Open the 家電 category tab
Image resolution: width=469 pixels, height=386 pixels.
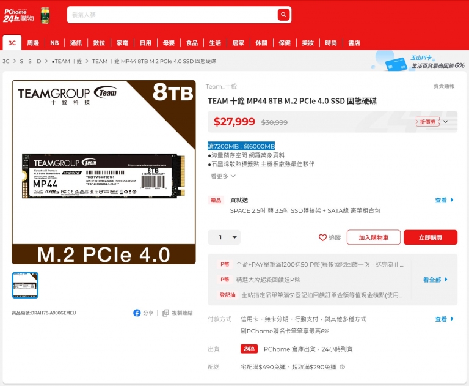(x=122, y=43)
